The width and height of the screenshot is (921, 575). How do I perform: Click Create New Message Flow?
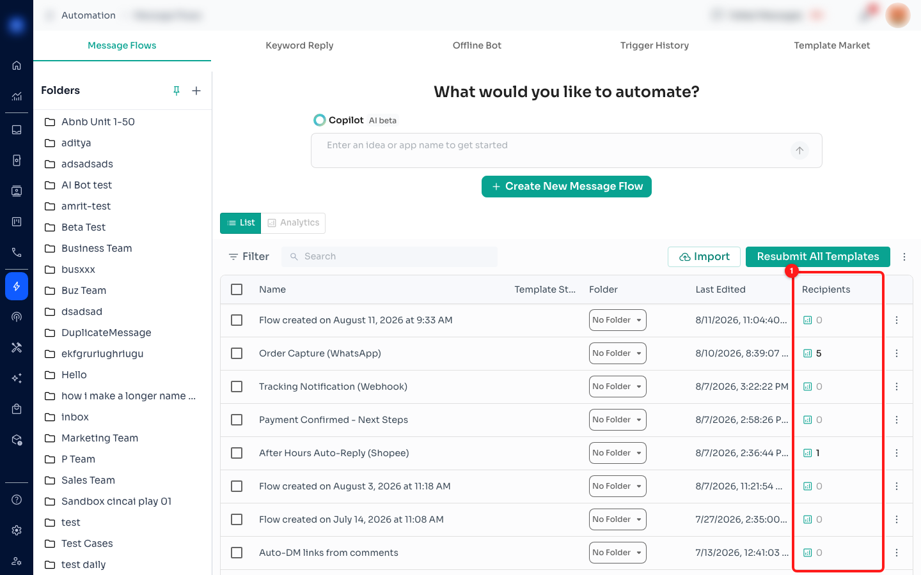pyautogui.click(x=567, y=187)
